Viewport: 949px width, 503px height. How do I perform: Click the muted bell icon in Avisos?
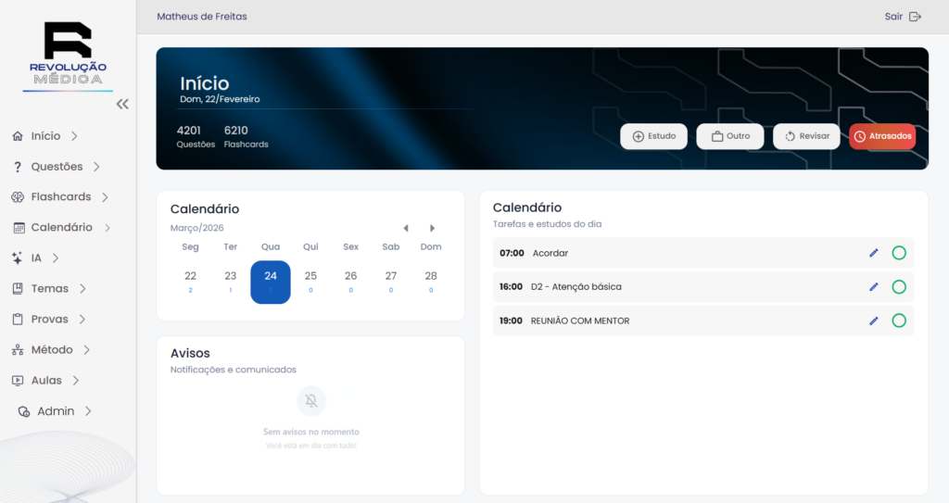[x=311, y=401]
